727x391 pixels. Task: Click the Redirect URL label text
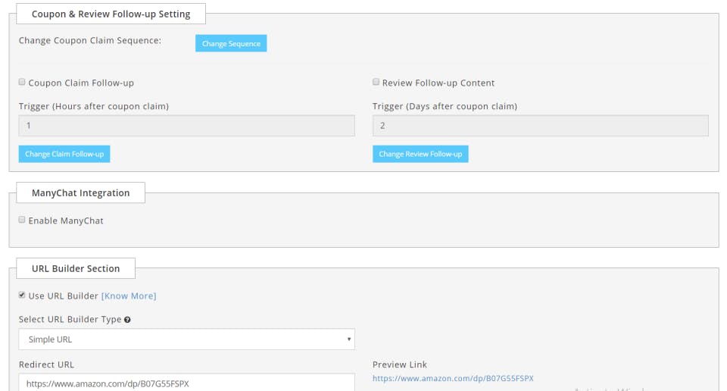[47, 364]
